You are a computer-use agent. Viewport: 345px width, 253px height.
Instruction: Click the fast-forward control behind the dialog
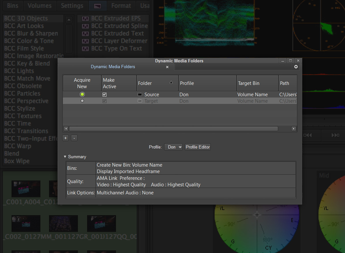click(x=335, y=135)
